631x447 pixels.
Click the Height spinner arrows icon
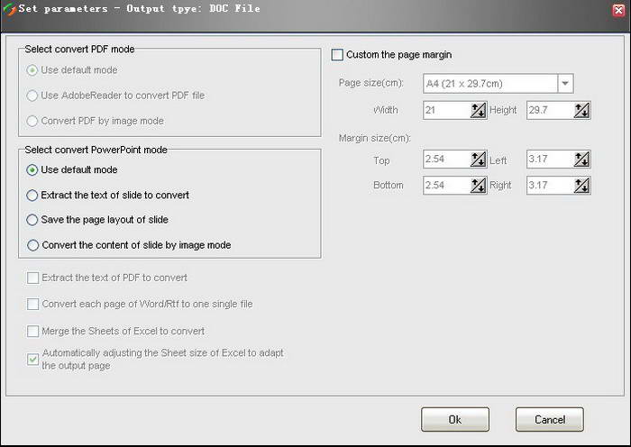click(581, 110)
